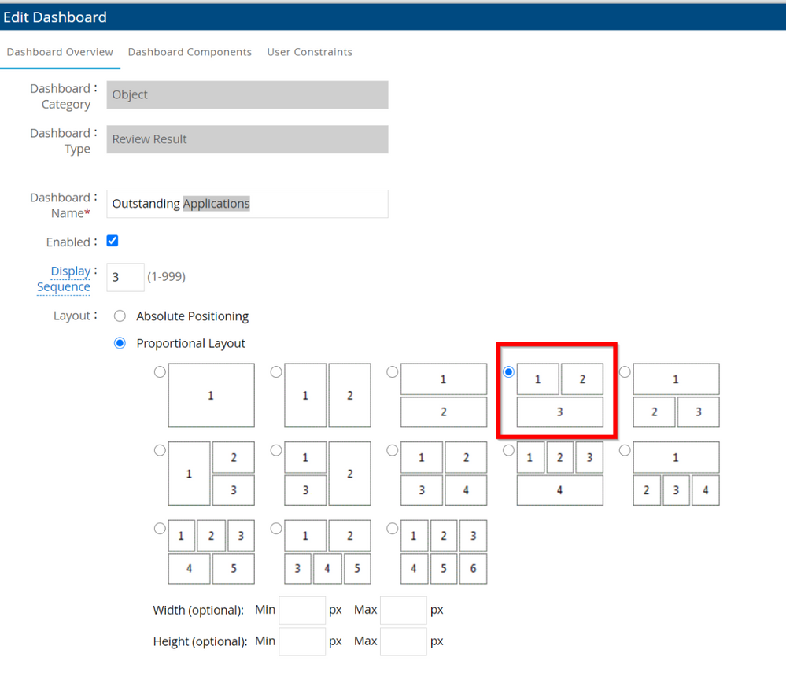Uncheck the Enabled checkbox
Image resolution: width=786 pixels, height=683 pixels.
113,241
